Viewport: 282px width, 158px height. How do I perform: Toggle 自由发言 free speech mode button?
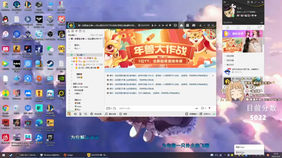tap(96, 114)
